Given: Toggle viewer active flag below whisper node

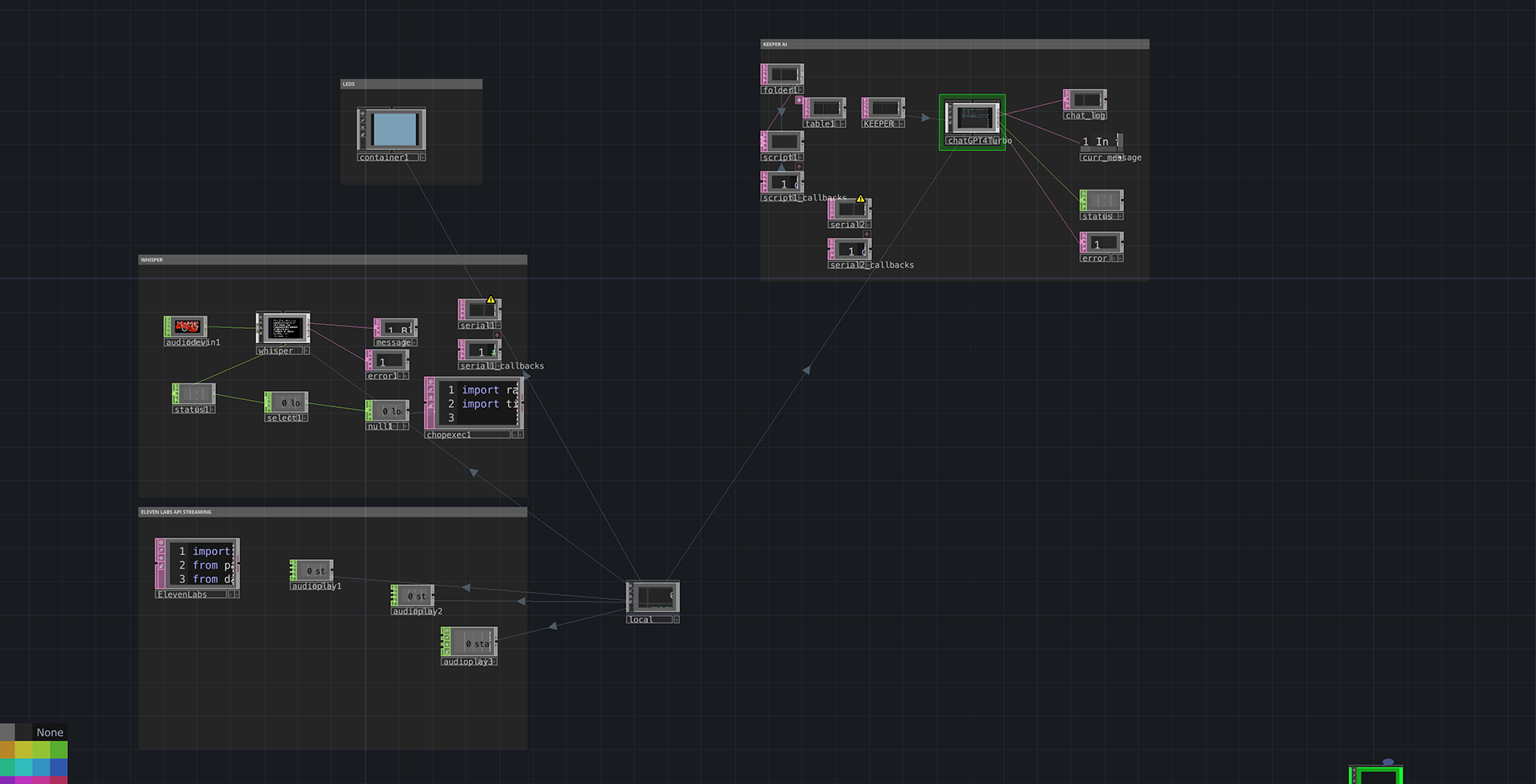Looking at the screenshot, I should (x=306, y=350).
